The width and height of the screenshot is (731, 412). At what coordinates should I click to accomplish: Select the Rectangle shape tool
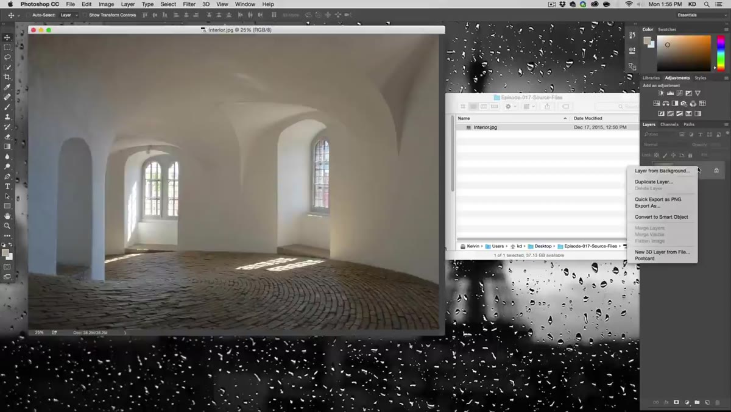[x=7, y=206]
